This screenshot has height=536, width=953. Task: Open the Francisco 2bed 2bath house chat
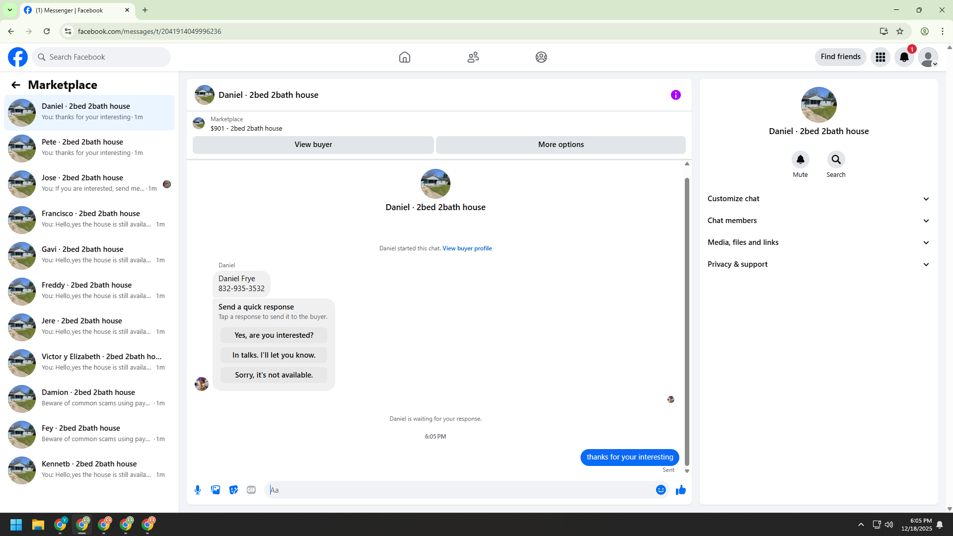[89, 220]
